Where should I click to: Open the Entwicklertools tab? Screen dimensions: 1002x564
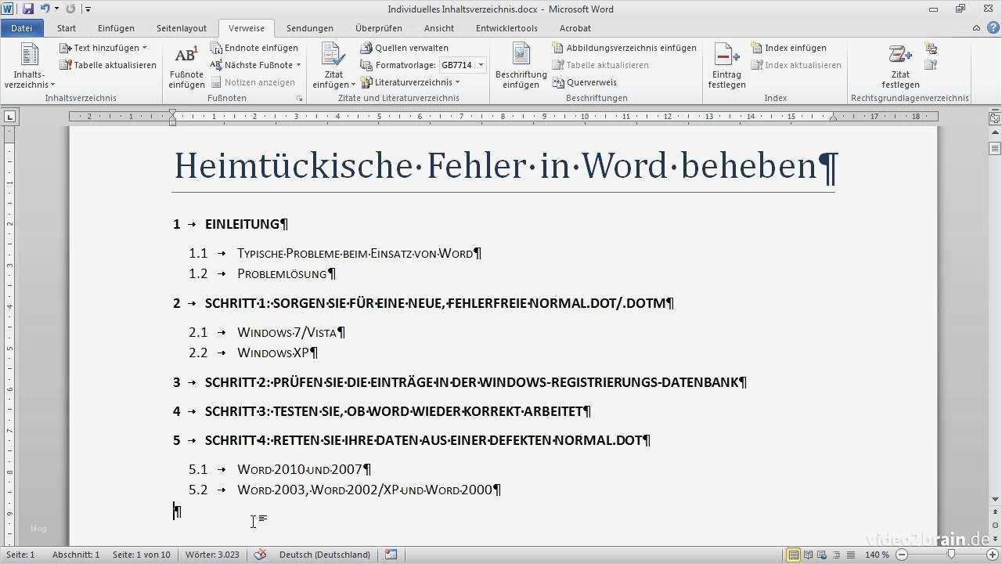pyautogui.click(x=506, y=28)
